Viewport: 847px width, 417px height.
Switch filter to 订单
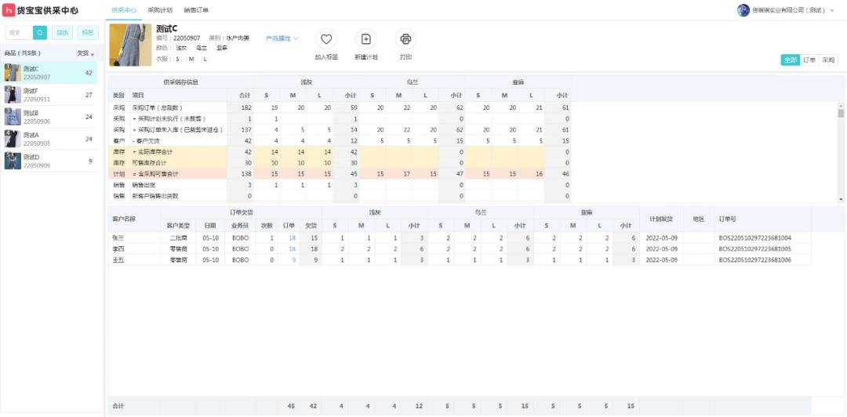pyautogui.click(x=809, y=60)
